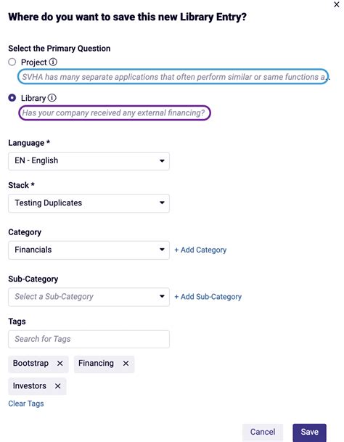The height and width of the screenshot is (442, 344).
Task: Click the SVHA project question text box
Action: coord(173,77)
